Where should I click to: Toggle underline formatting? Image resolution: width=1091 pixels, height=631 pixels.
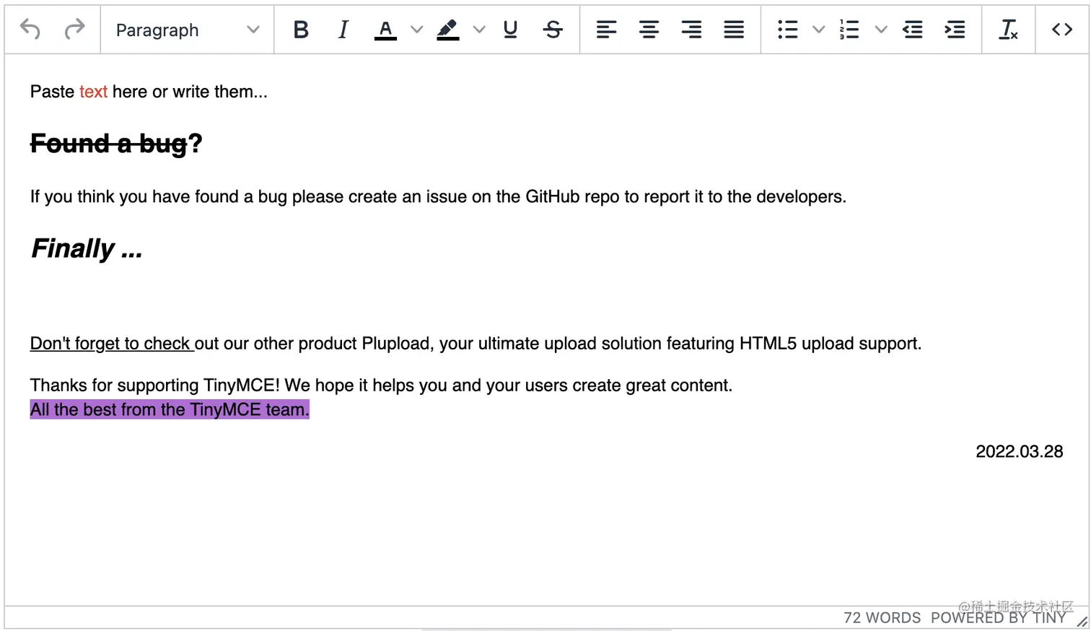click(x=511, y=30)
